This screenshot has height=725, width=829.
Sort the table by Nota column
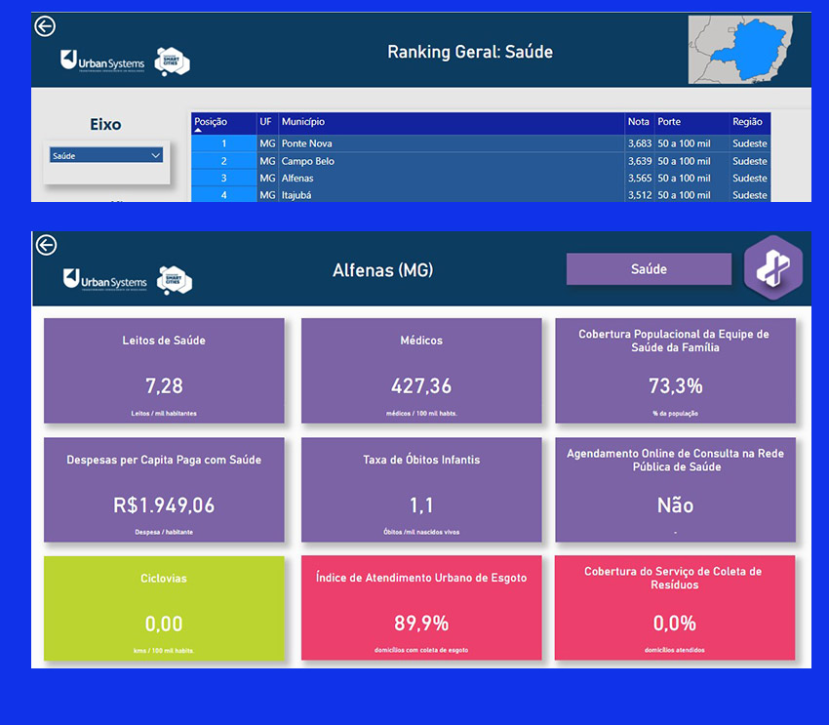638,123
